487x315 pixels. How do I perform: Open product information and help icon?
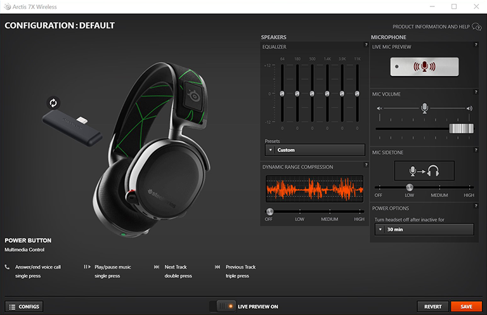click(x=476, y=27)
